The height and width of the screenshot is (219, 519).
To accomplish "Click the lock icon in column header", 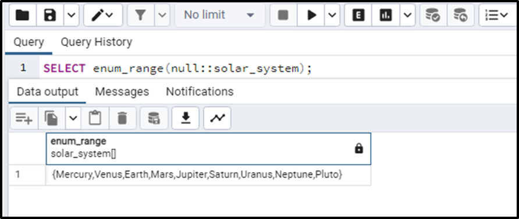I will tap(358, 149).
